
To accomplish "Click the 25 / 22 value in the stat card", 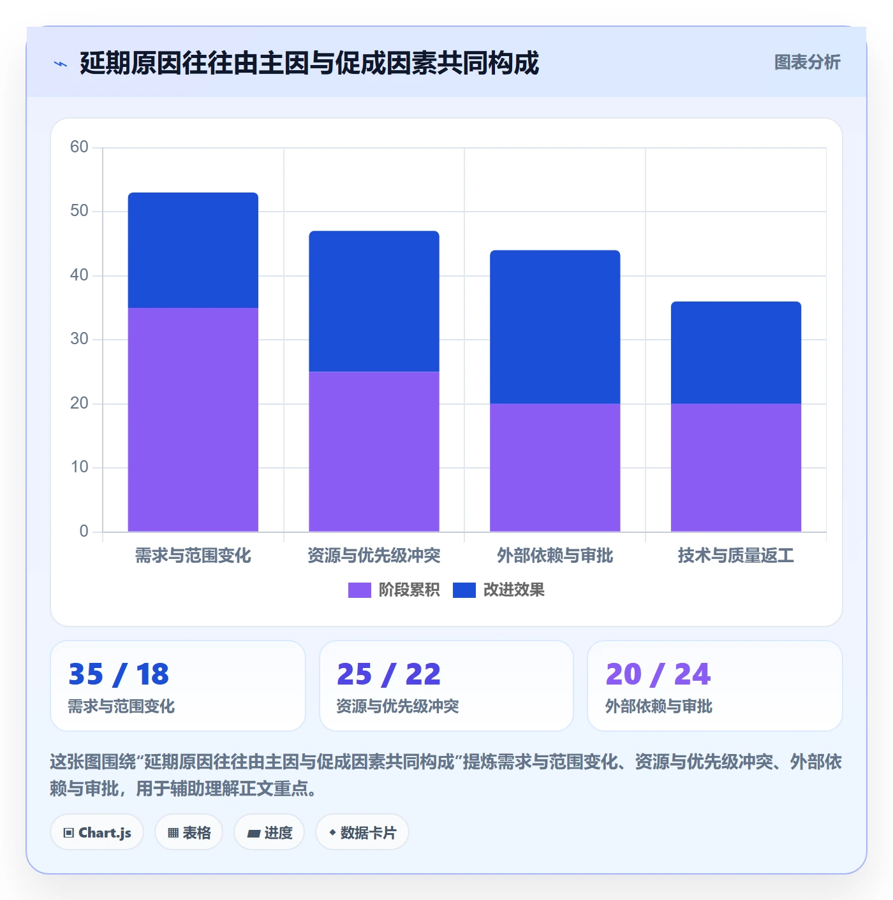I will point(388,674).
